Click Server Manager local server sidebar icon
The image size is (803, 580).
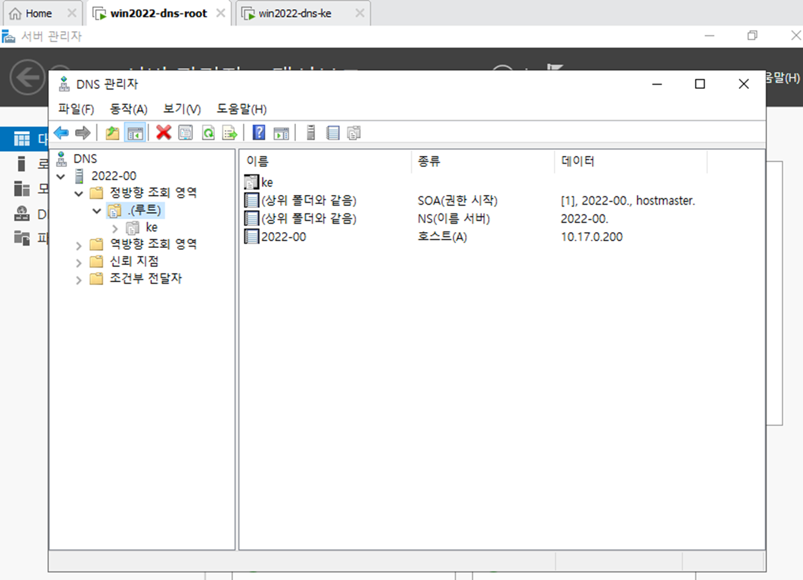click(22, 163)
